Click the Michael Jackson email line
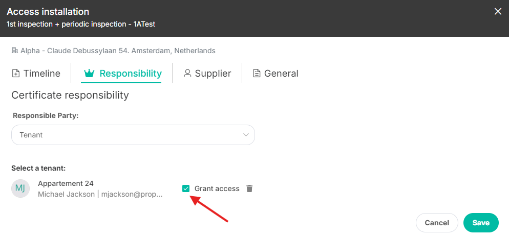 [100, 195]
